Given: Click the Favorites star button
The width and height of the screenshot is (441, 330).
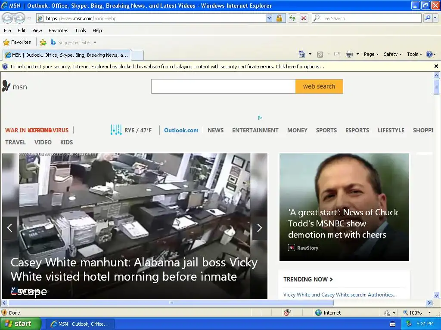Looking at the screenshot, I should coord(17,43).
